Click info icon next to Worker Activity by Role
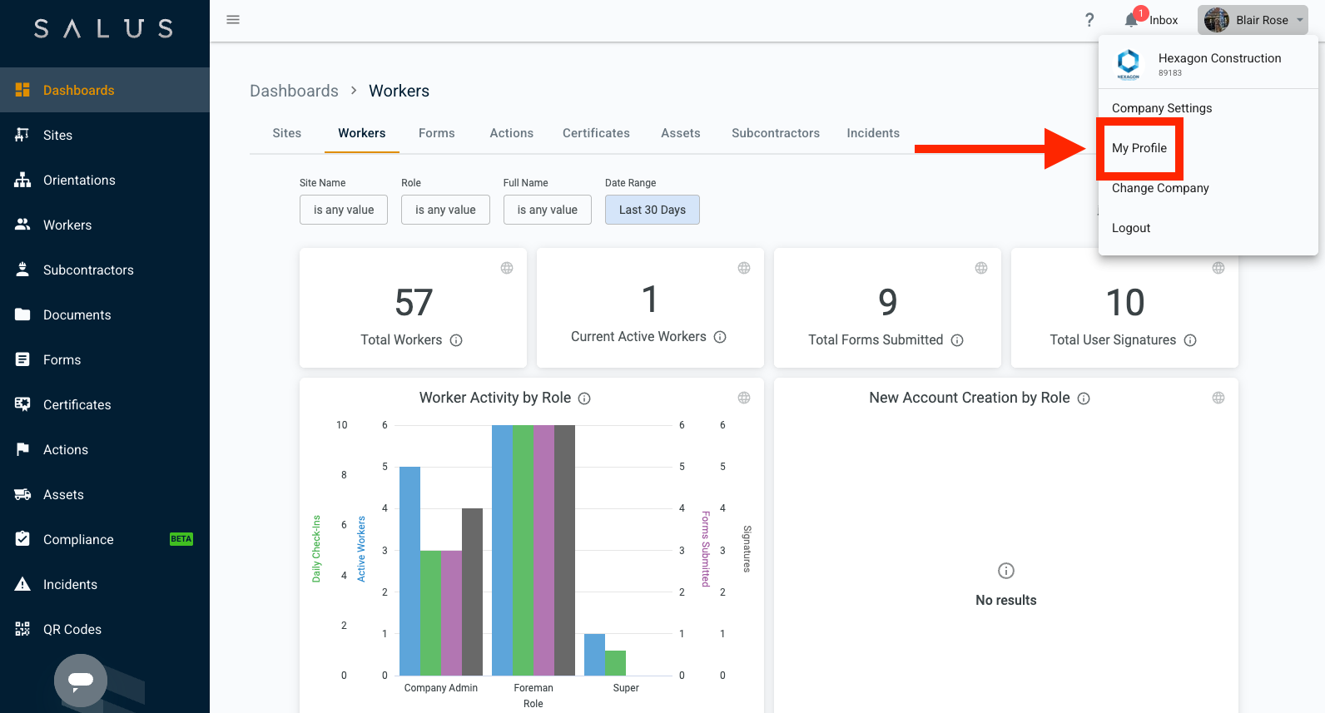 (584, 399)
